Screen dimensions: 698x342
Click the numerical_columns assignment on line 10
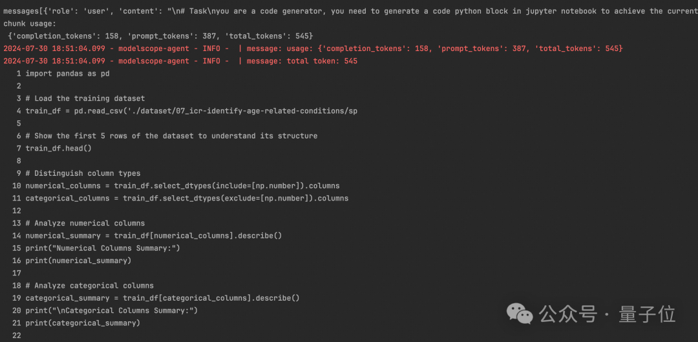click(x=182, y=186)
